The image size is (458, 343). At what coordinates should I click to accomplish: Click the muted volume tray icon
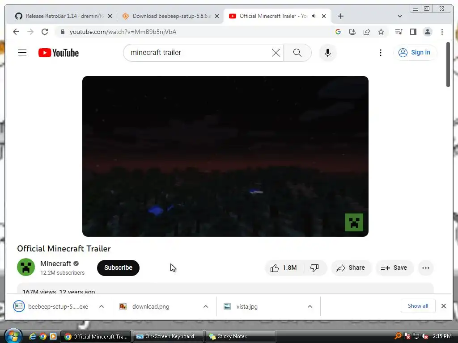tap(425, 336)
